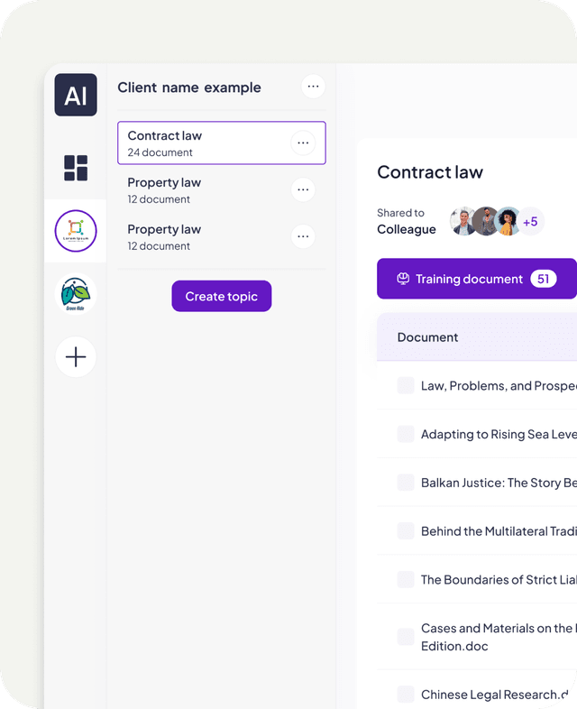The width and height of the screenshot is (577, 709).
Task: Open Contract law topic options menu
Action: coord(303,143)
